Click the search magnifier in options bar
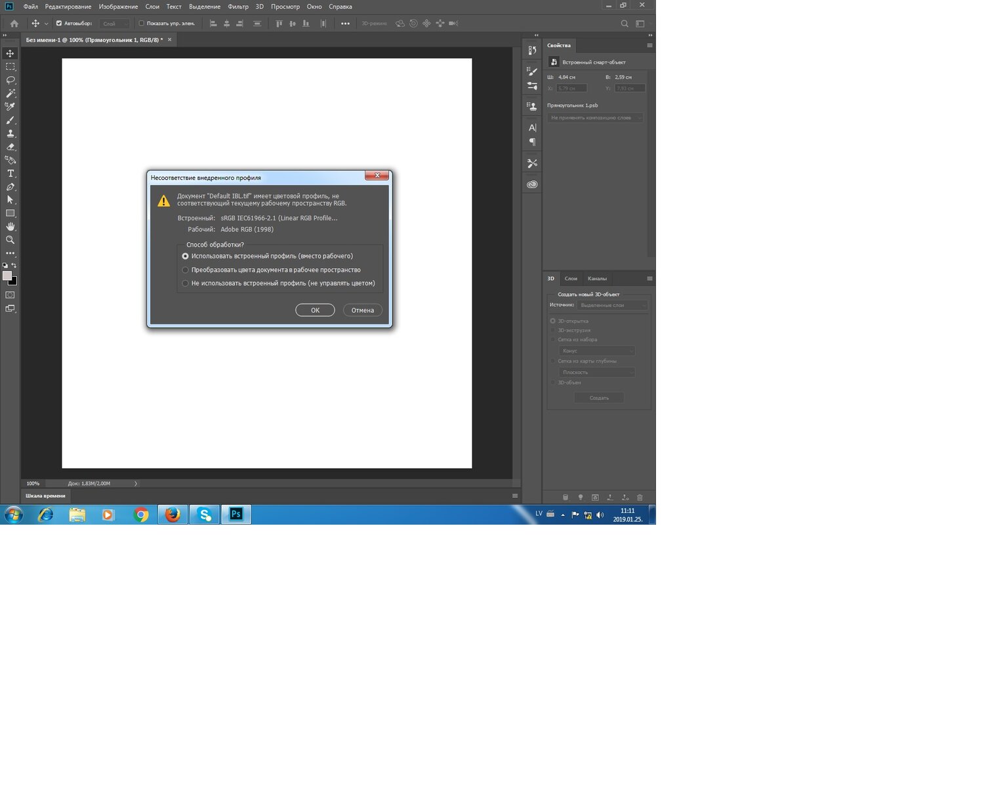984x787 pixels. pos(625,24)
